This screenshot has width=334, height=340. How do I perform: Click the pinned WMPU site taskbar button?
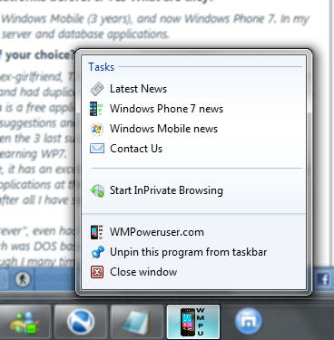(x=193, y=322)
